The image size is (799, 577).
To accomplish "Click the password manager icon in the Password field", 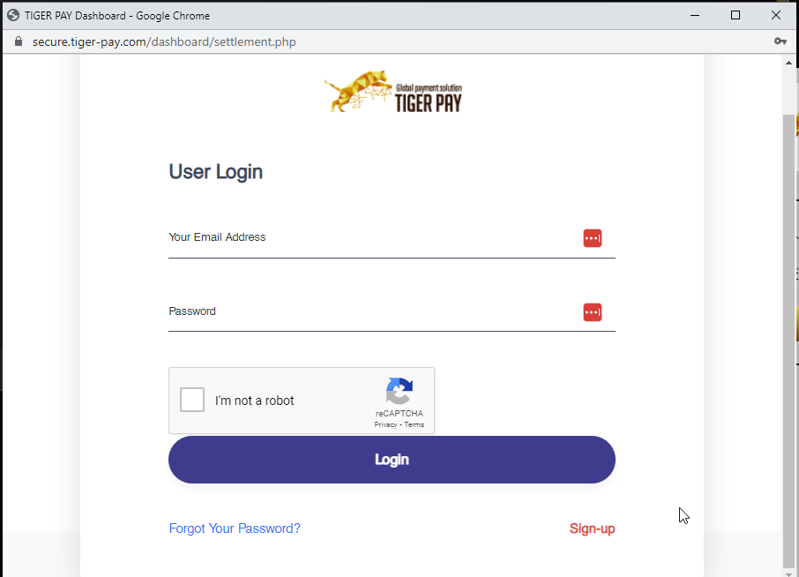I will pyautogui.click(x=592, y=312).
